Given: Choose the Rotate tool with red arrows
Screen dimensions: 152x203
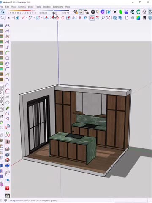Looking at the screenshot, I should (62, 18).
